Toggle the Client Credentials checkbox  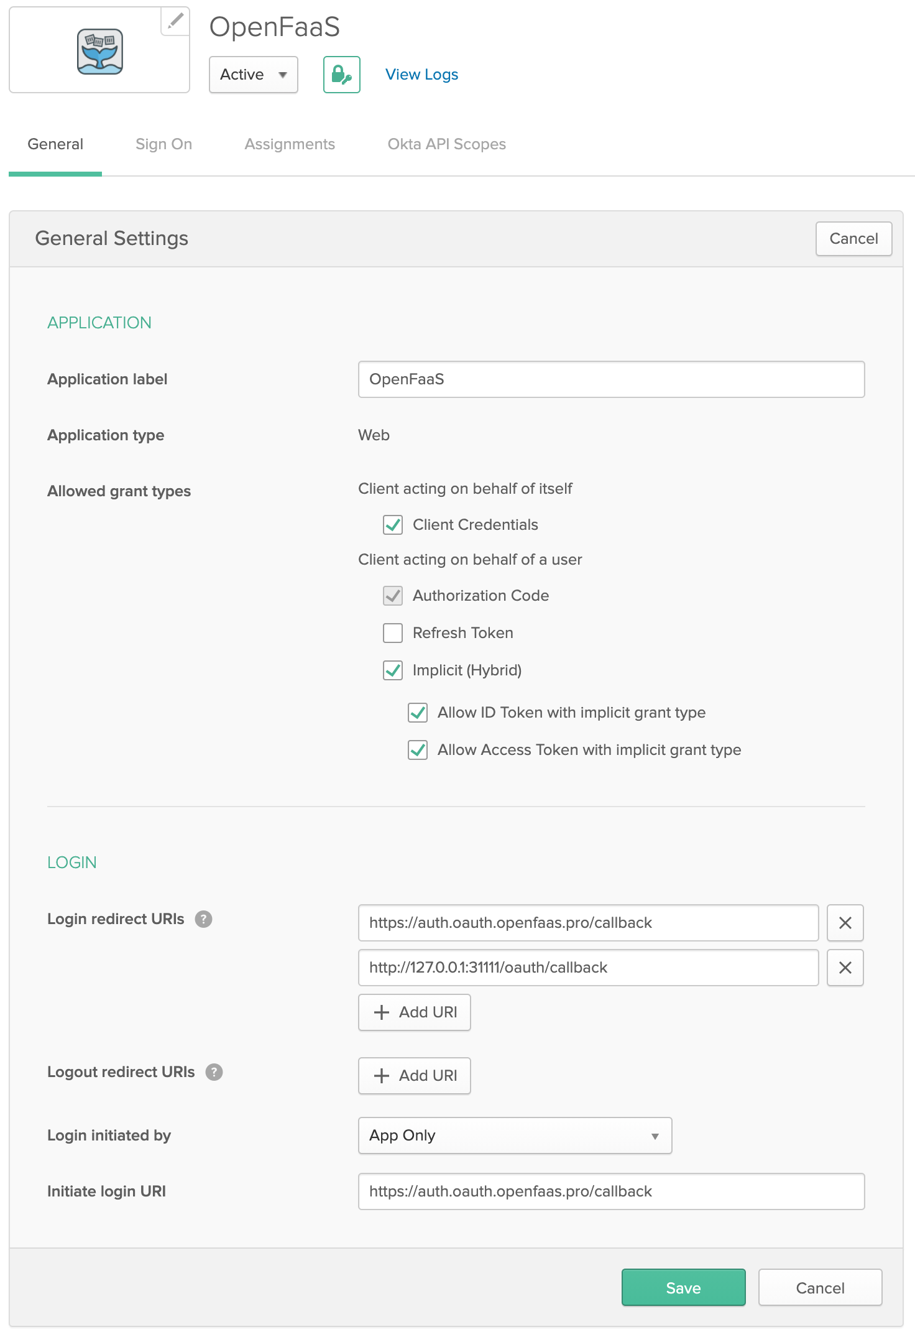(x=393, y=525)
